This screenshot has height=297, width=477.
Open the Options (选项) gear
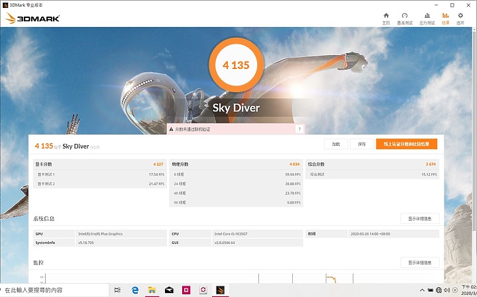(x=460, y=19)
